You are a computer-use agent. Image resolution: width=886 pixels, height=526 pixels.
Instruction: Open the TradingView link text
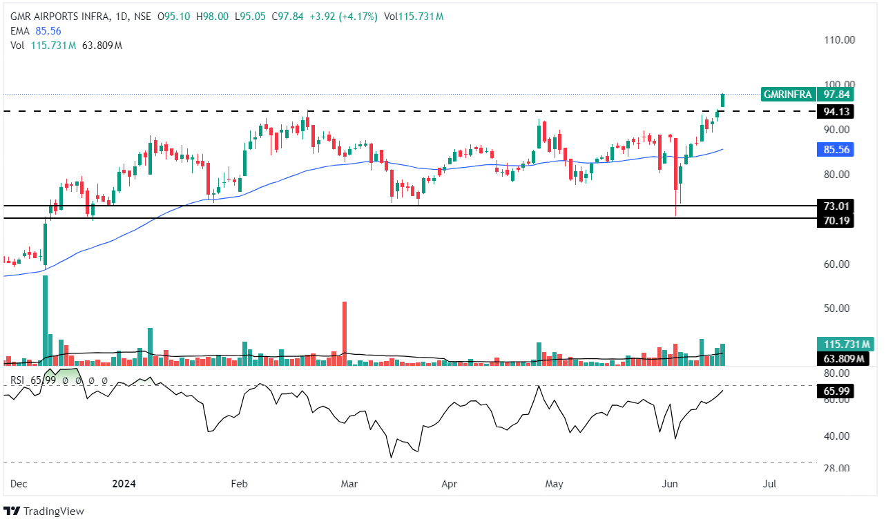53,511
